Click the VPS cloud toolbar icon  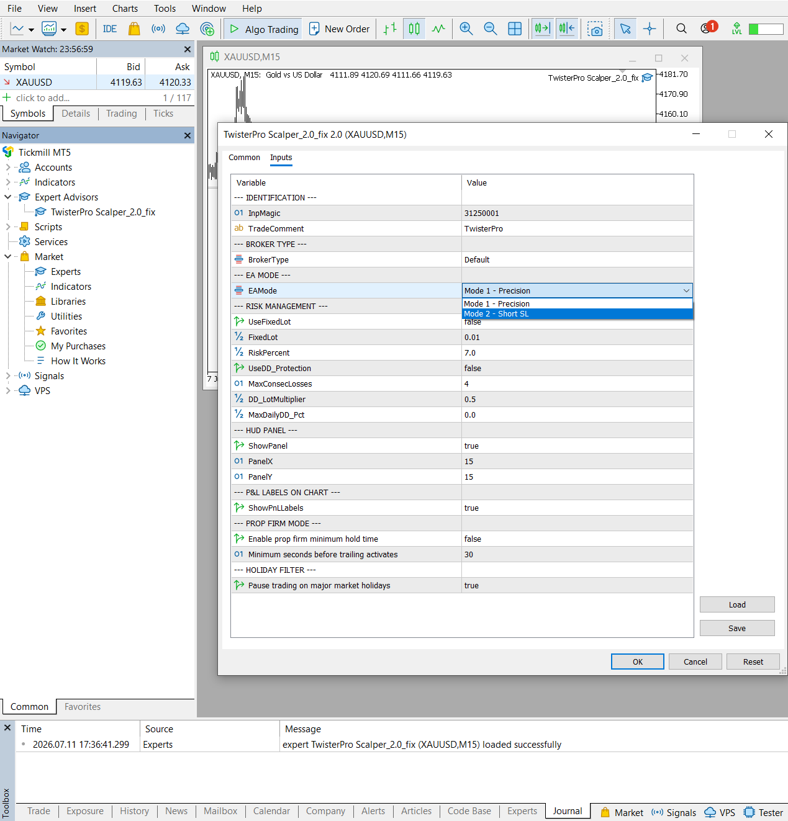[183, 29]
